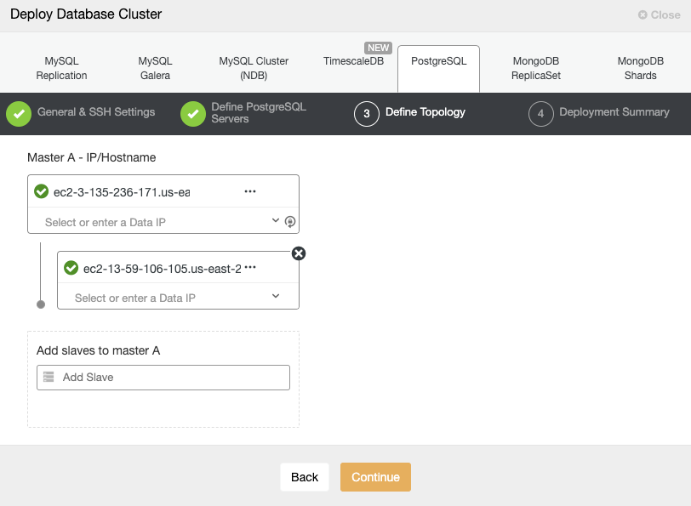The width and height of the screenshot is (691, 506).
Task: Expand the slave Data IP dropdown chevron
Action: 276,296
